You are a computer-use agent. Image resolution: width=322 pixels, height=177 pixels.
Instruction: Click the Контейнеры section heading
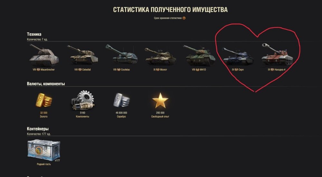click(38, 129)
